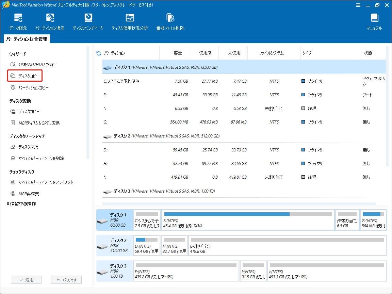Open the マニュアル manual
The width and height of the screenshot is (392, 294).
click(374, 22)
